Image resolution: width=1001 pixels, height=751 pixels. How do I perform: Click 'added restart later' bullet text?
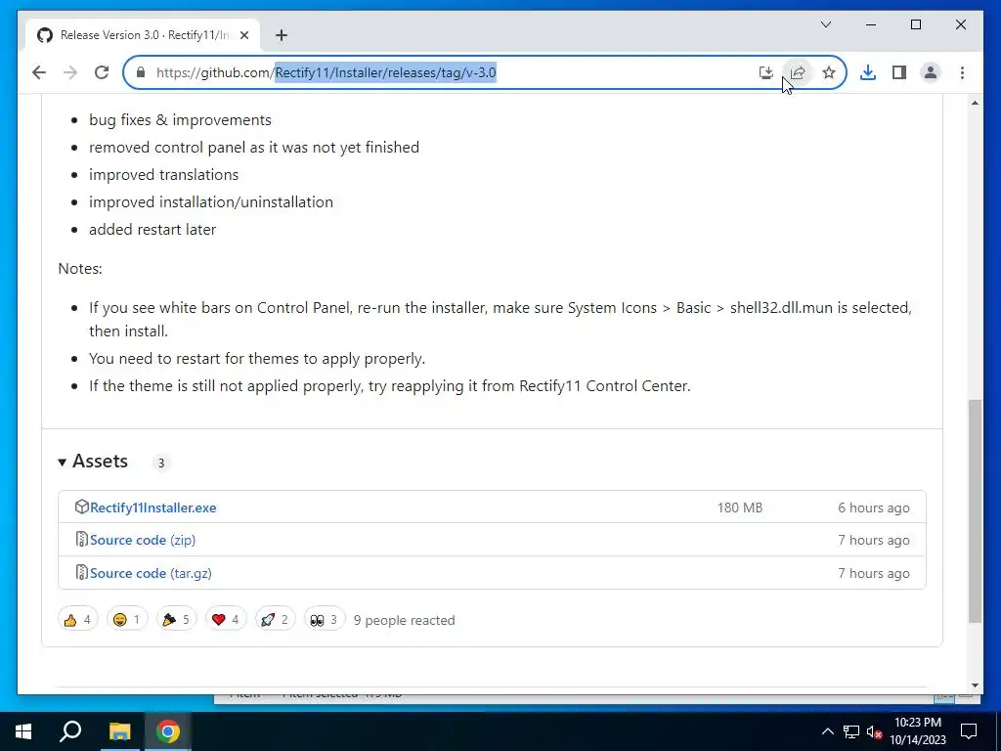click(152, 229)
